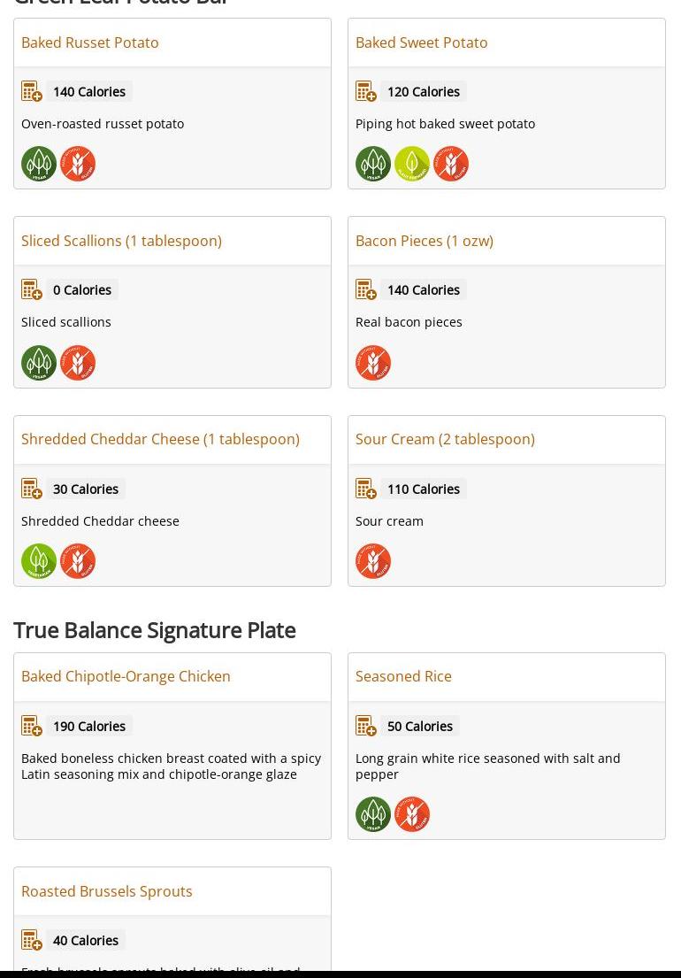The image size is (681, 978).
Task: Open the Sliced Scallions item link
Action: (121, 241)
